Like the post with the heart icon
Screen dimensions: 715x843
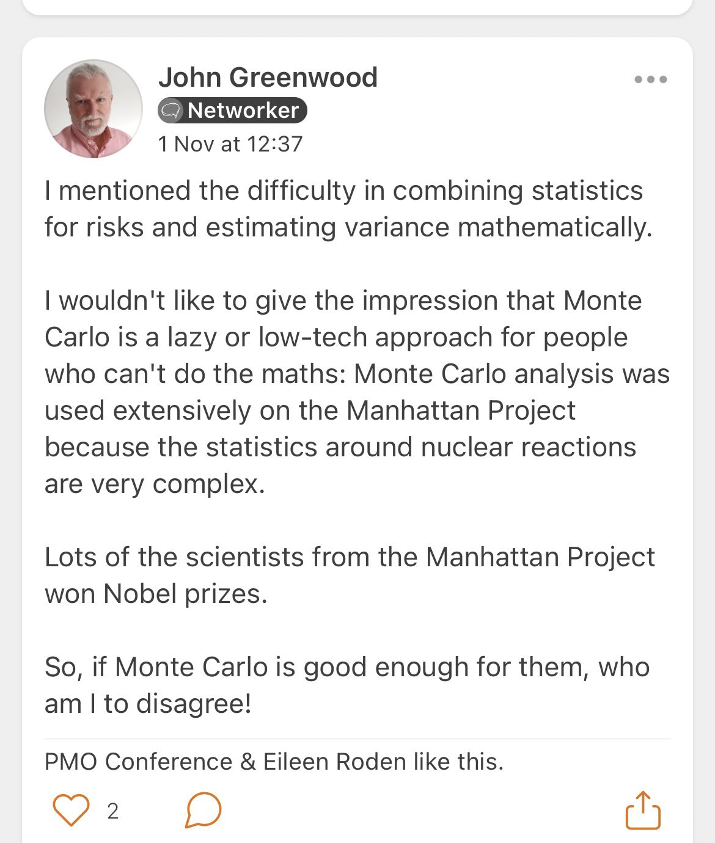(x=71, y=810)
